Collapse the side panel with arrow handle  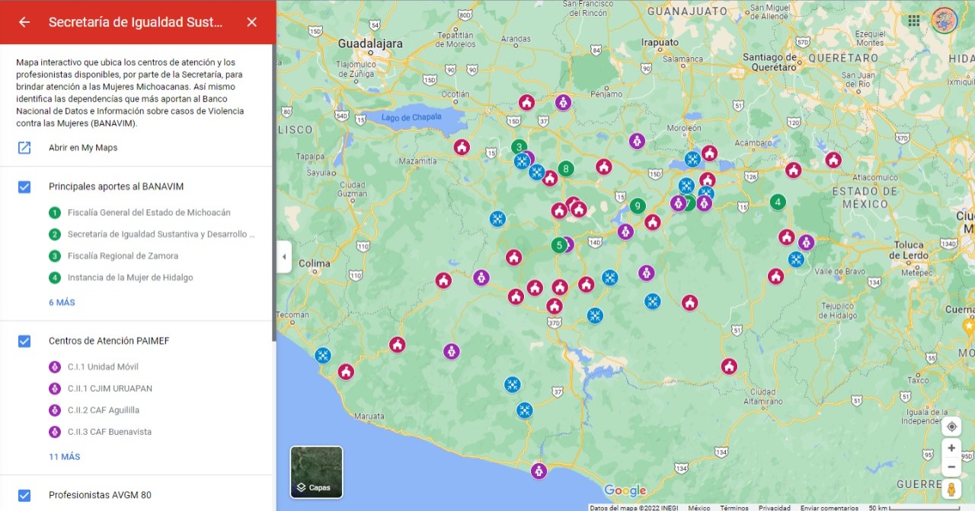[x=283, y=256]
